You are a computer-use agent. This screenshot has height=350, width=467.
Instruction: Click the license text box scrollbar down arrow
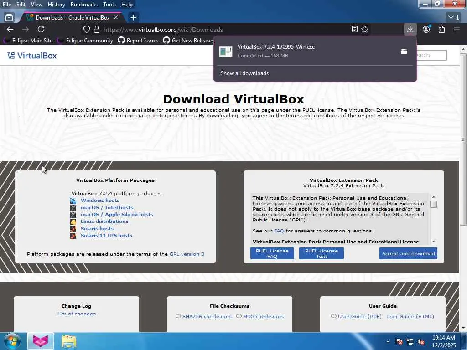[434, 242]
